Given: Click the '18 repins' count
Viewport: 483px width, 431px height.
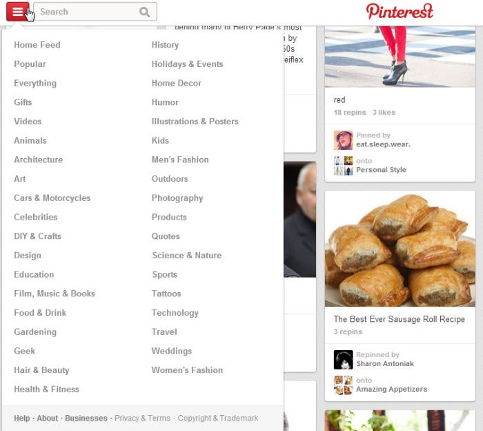Looking at the screenshot, I should pyautogui.click(x=350, y=113).
